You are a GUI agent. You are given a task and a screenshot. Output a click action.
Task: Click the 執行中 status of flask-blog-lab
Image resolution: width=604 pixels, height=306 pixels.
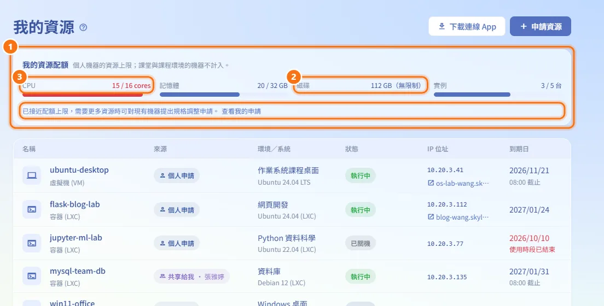[360, 210]
